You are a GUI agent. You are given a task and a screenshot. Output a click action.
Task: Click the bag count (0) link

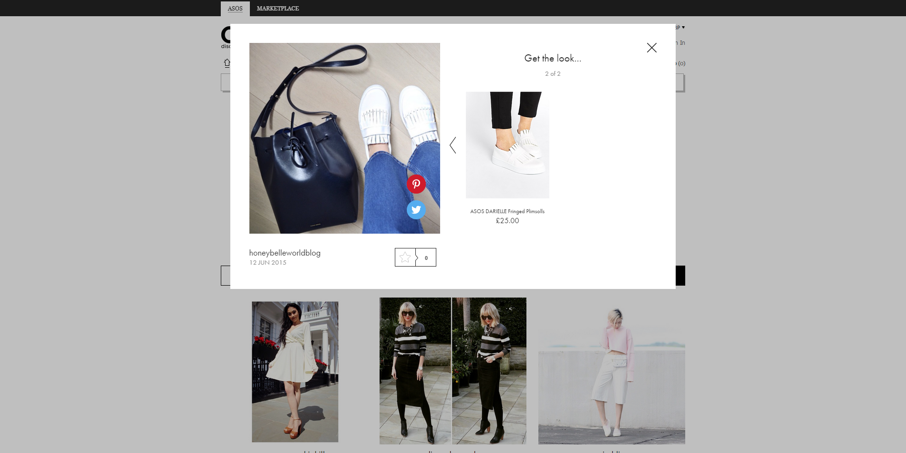click(x=681, y=63)
